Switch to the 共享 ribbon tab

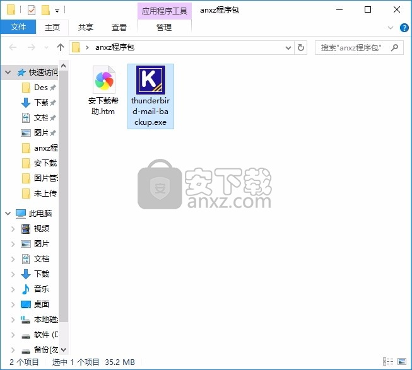[85, 27]
